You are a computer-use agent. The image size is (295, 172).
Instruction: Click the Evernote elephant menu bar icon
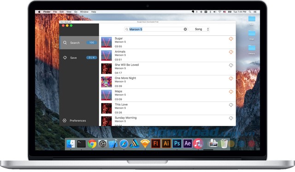193,11
